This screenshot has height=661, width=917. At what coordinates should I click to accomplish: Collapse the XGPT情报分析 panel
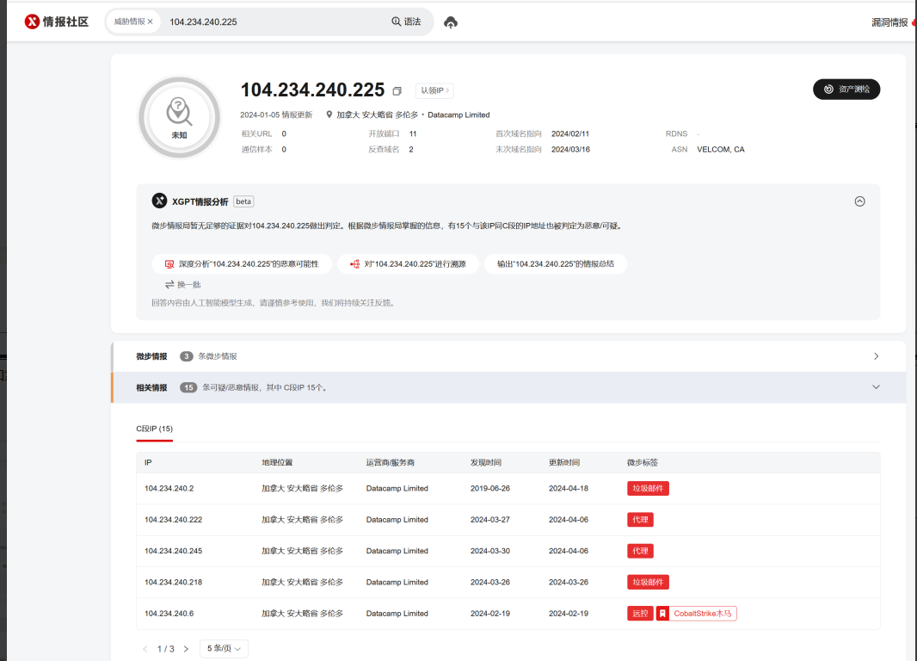(x=859, y=201)
